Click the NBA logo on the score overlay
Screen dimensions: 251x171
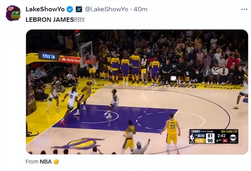(192, 138)
